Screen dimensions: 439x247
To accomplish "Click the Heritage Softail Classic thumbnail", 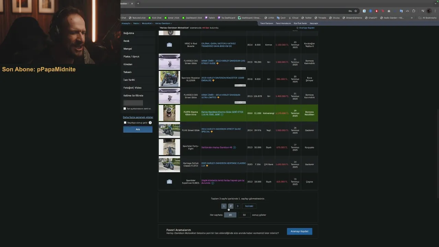I will [x=169, y=164].
